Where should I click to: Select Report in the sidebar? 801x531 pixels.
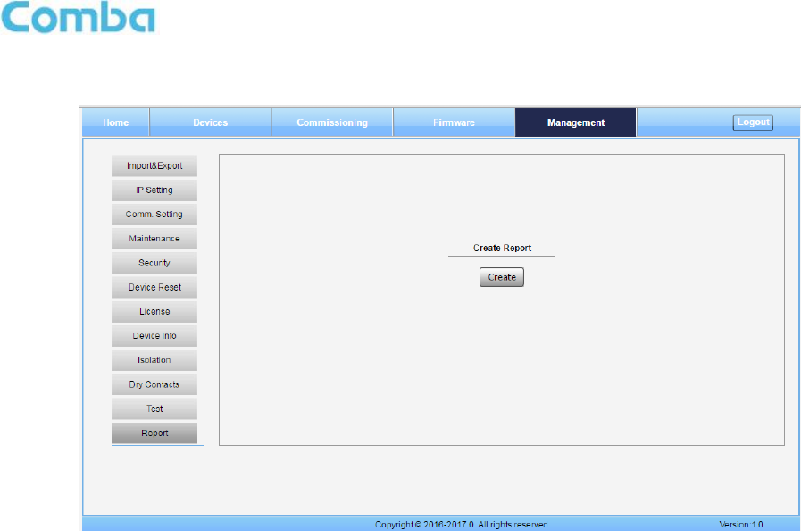(154, 434)
